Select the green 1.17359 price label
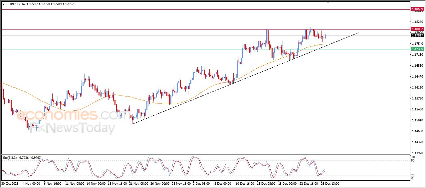The height and width of the screenshot is (188, 426). point(417,49)
